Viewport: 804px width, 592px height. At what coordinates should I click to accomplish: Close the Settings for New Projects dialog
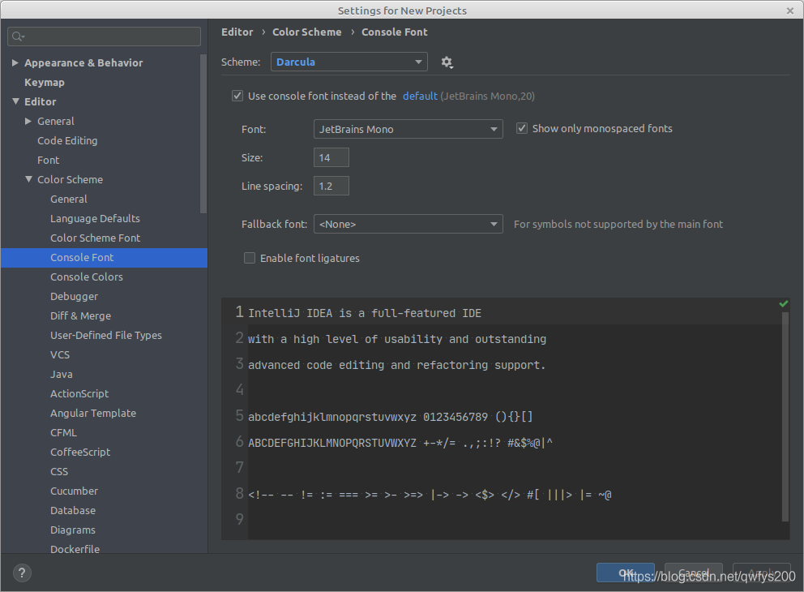(x=789, y=11)
